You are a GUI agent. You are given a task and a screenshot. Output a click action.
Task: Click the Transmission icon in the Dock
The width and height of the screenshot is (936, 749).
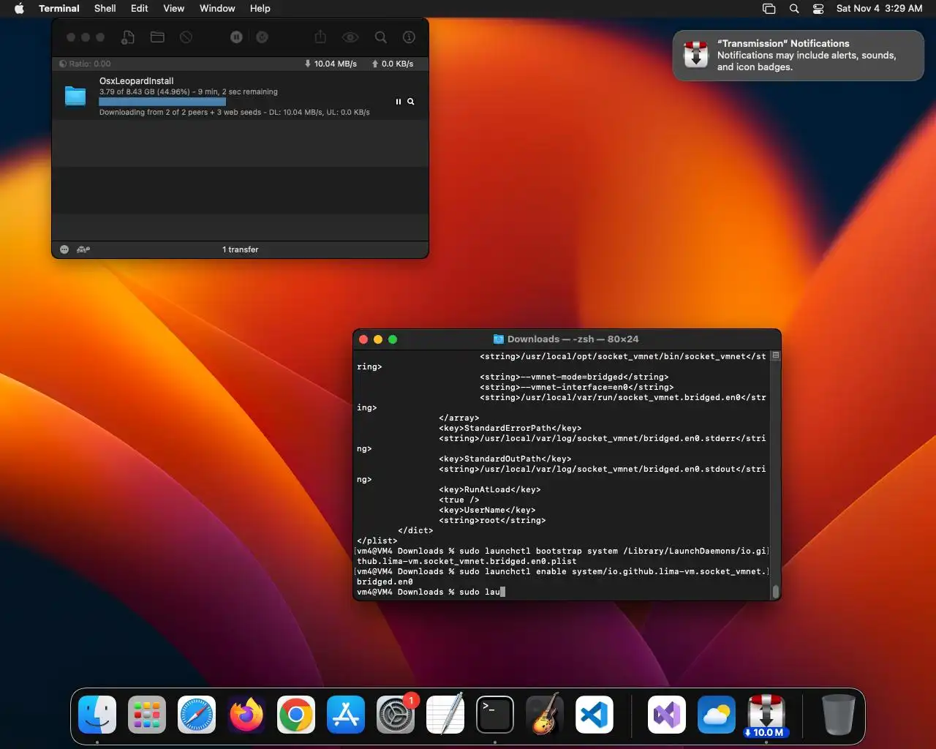pos(766,715)
